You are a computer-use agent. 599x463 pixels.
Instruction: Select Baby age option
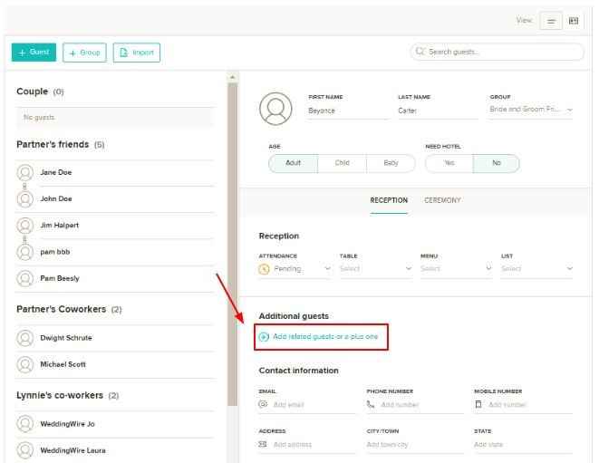click(391, 163)
